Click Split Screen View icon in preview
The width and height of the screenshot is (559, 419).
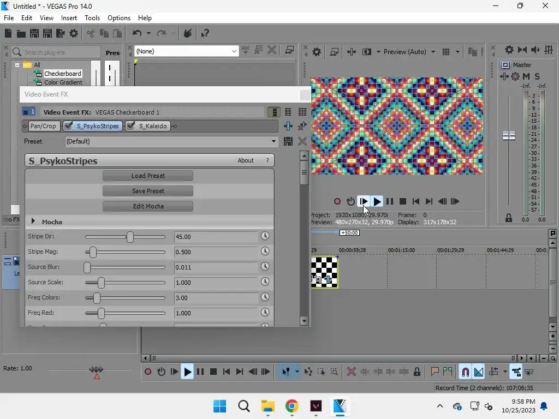[x=367, y=52]
